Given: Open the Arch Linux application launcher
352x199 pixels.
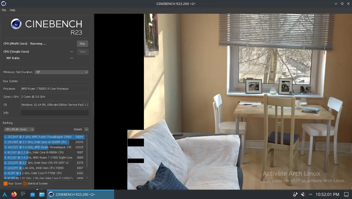Looking at the screenshot, I should 5,194.
